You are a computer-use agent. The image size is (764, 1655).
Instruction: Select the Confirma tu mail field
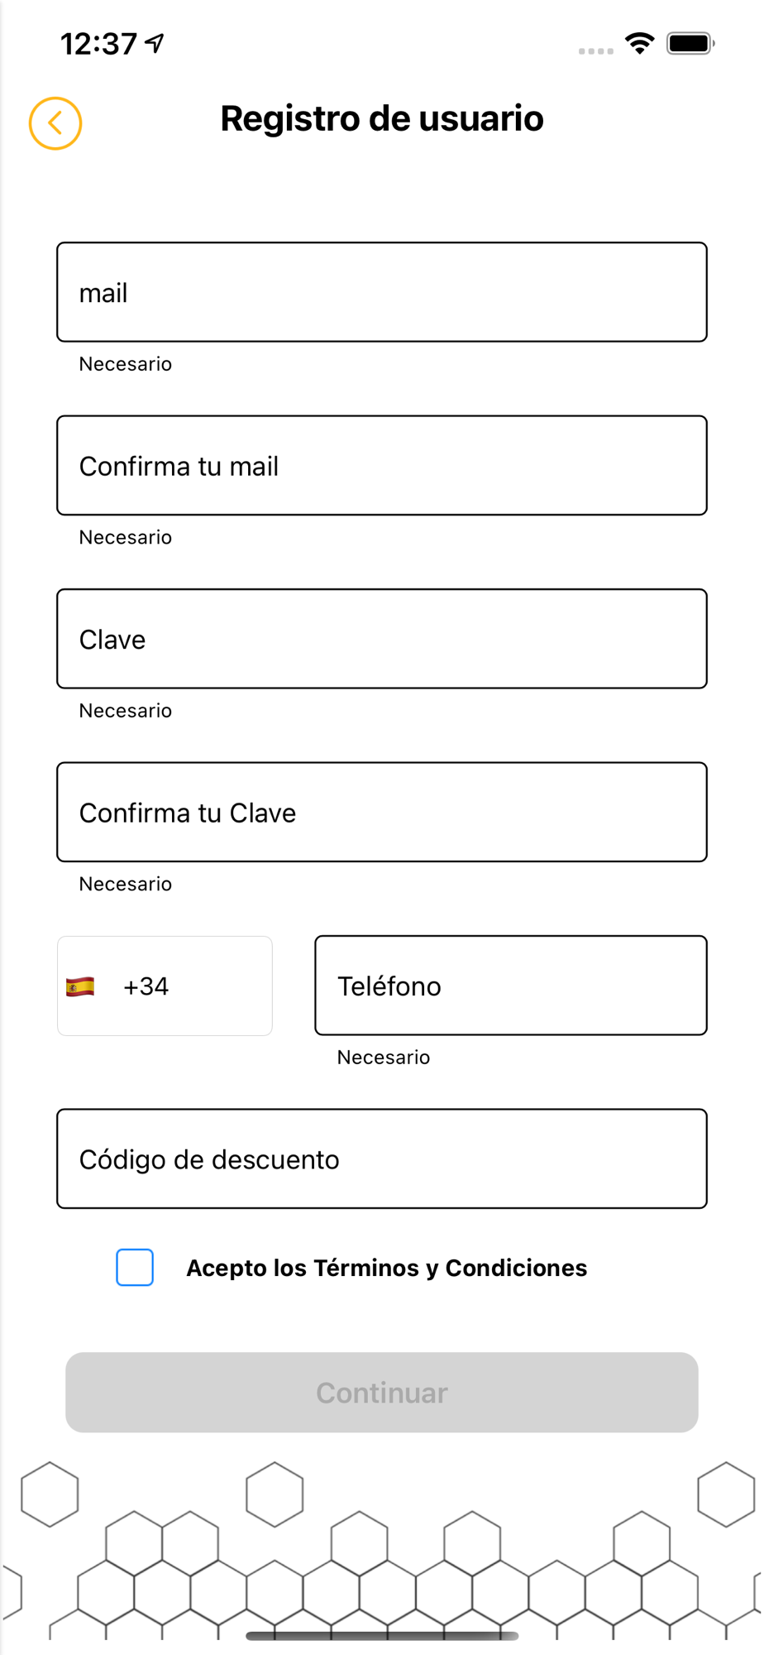(x=382, y=465)
